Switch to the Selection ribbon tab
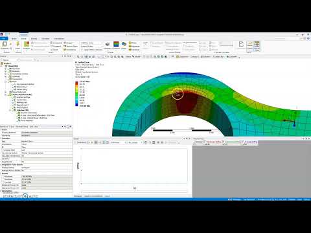The width and height of the screenshot is (311, 233). point(45,39)
